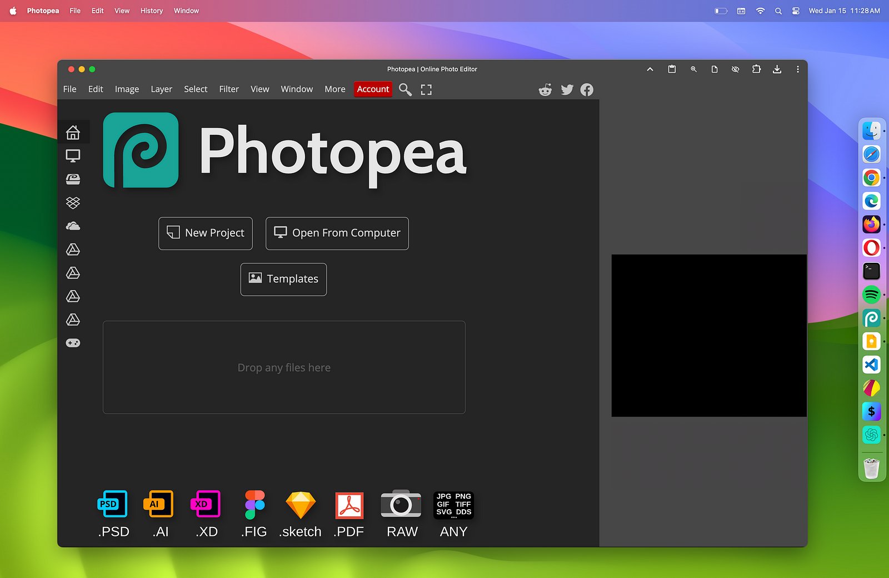889x578 pixels.
Task: Open the File menu in Photopea toolbar
Action: point(70,89)
